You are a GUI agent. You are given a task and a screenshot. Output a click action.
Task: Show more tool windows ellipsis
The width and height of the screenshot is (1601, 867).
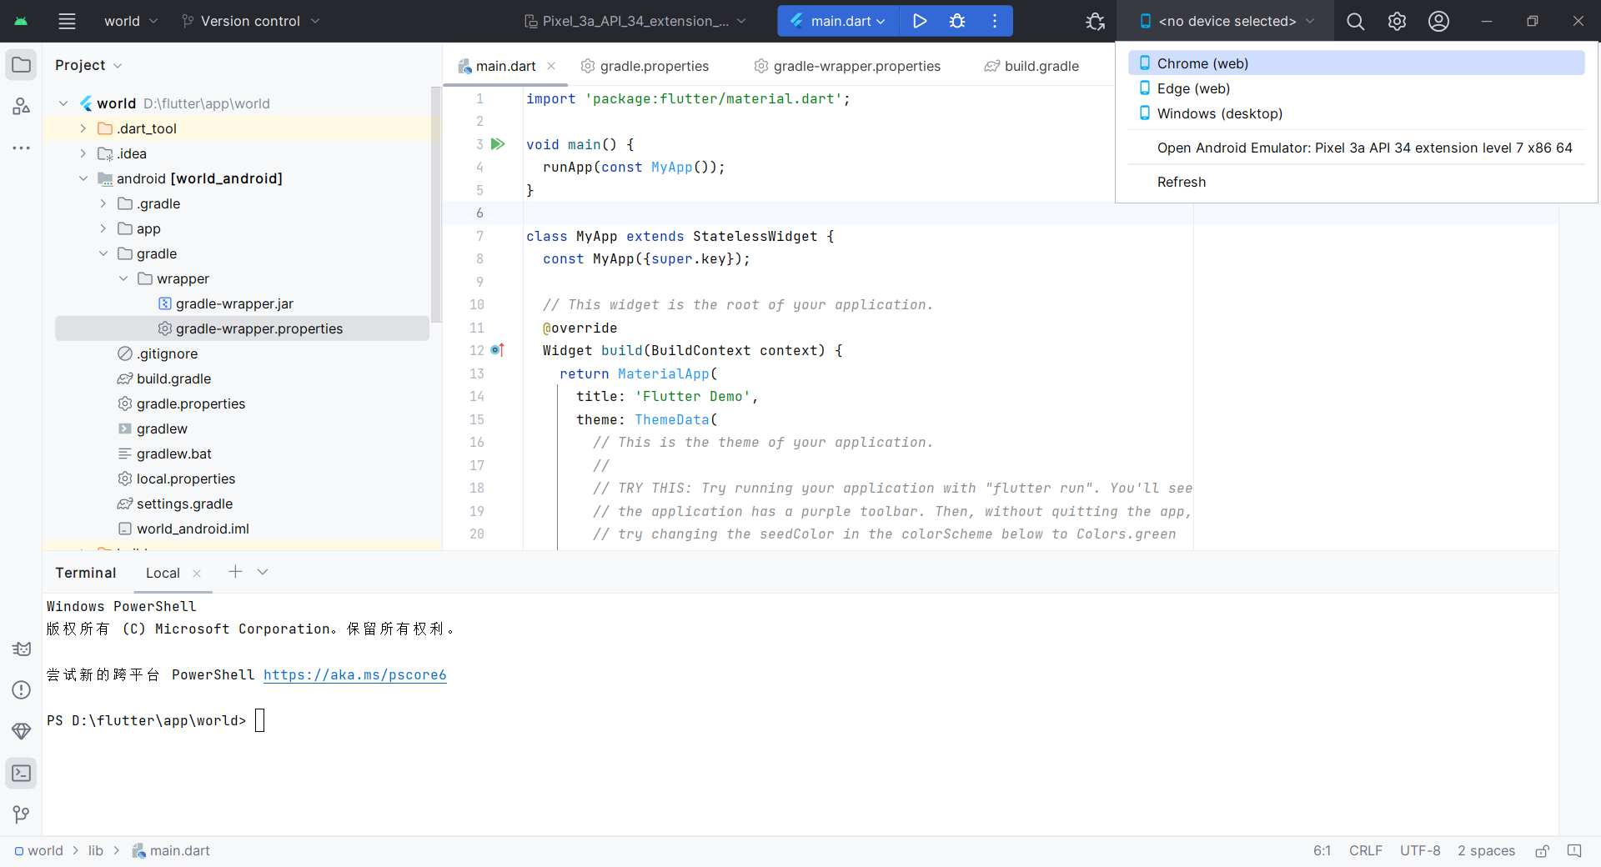click(x=21, y=148)
